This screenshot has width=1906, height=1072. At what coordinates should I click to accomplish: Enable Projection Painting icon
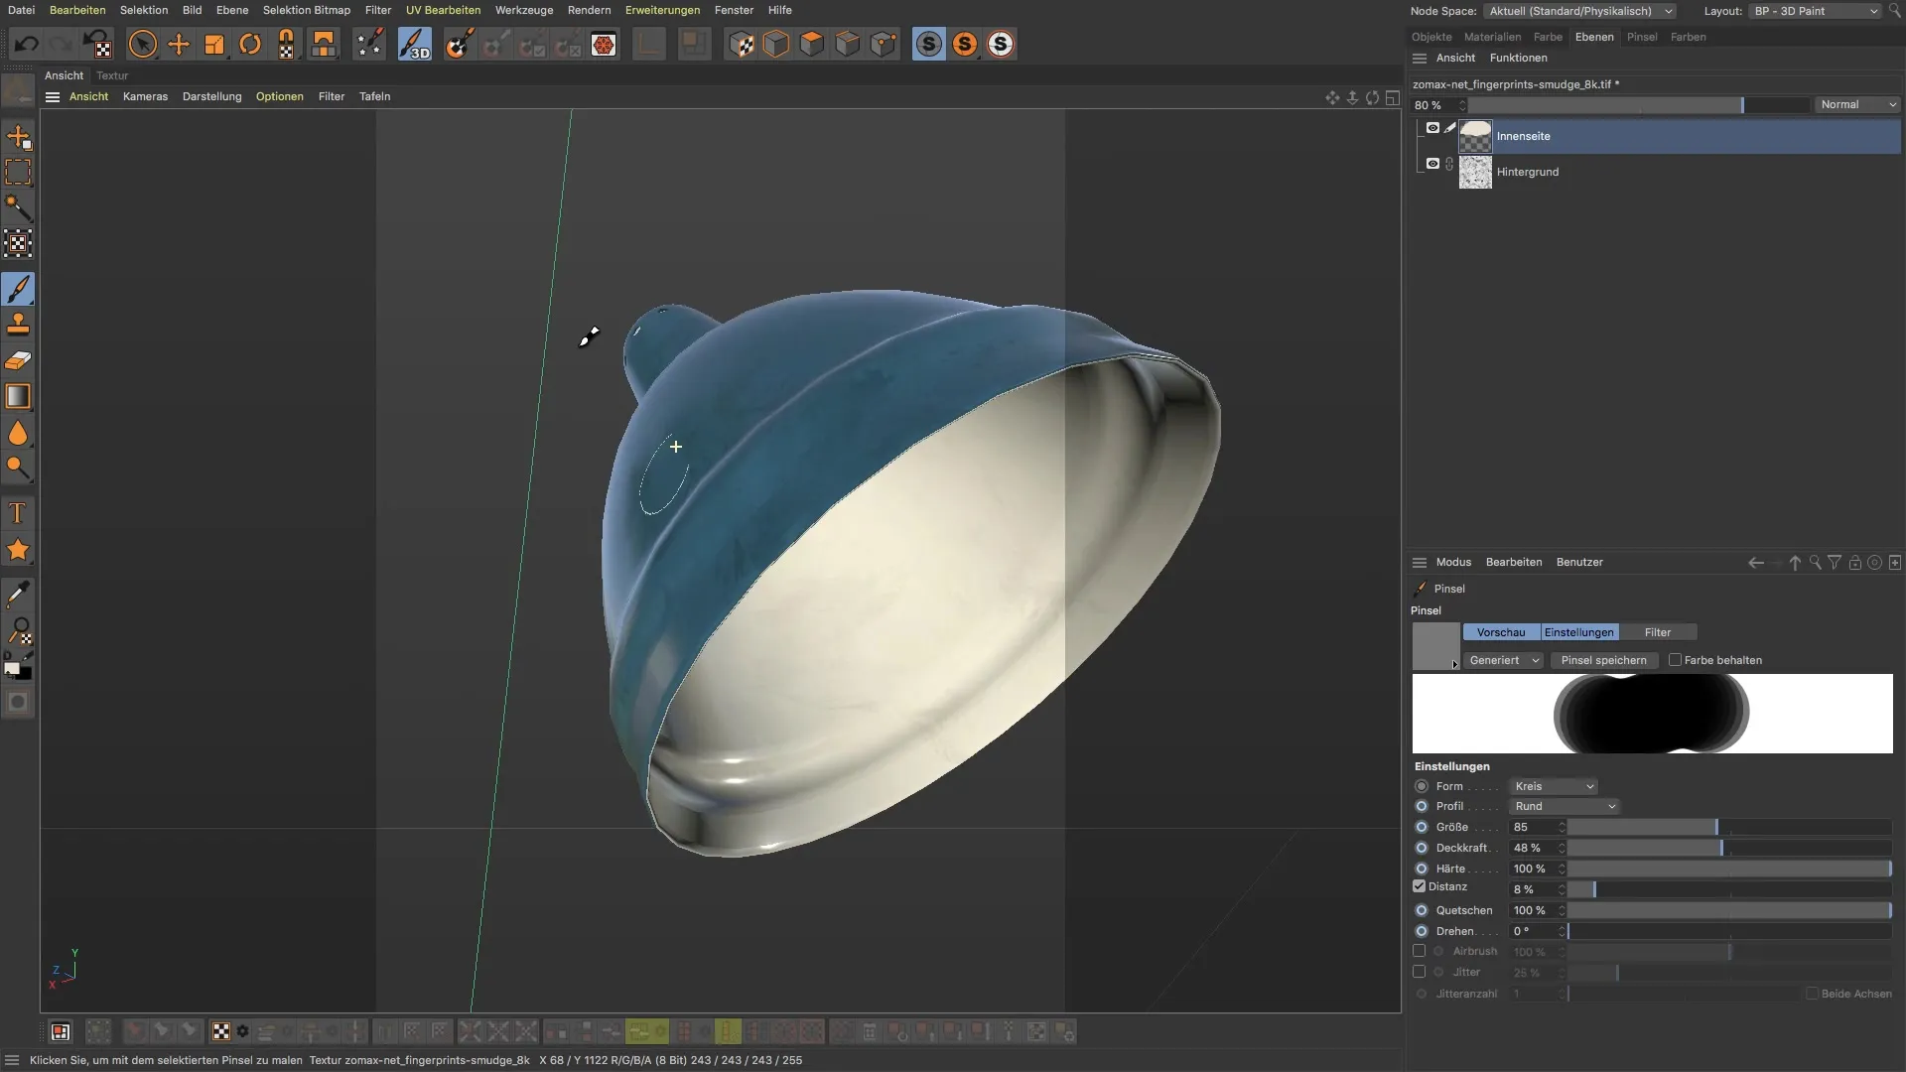pos(459,44)
